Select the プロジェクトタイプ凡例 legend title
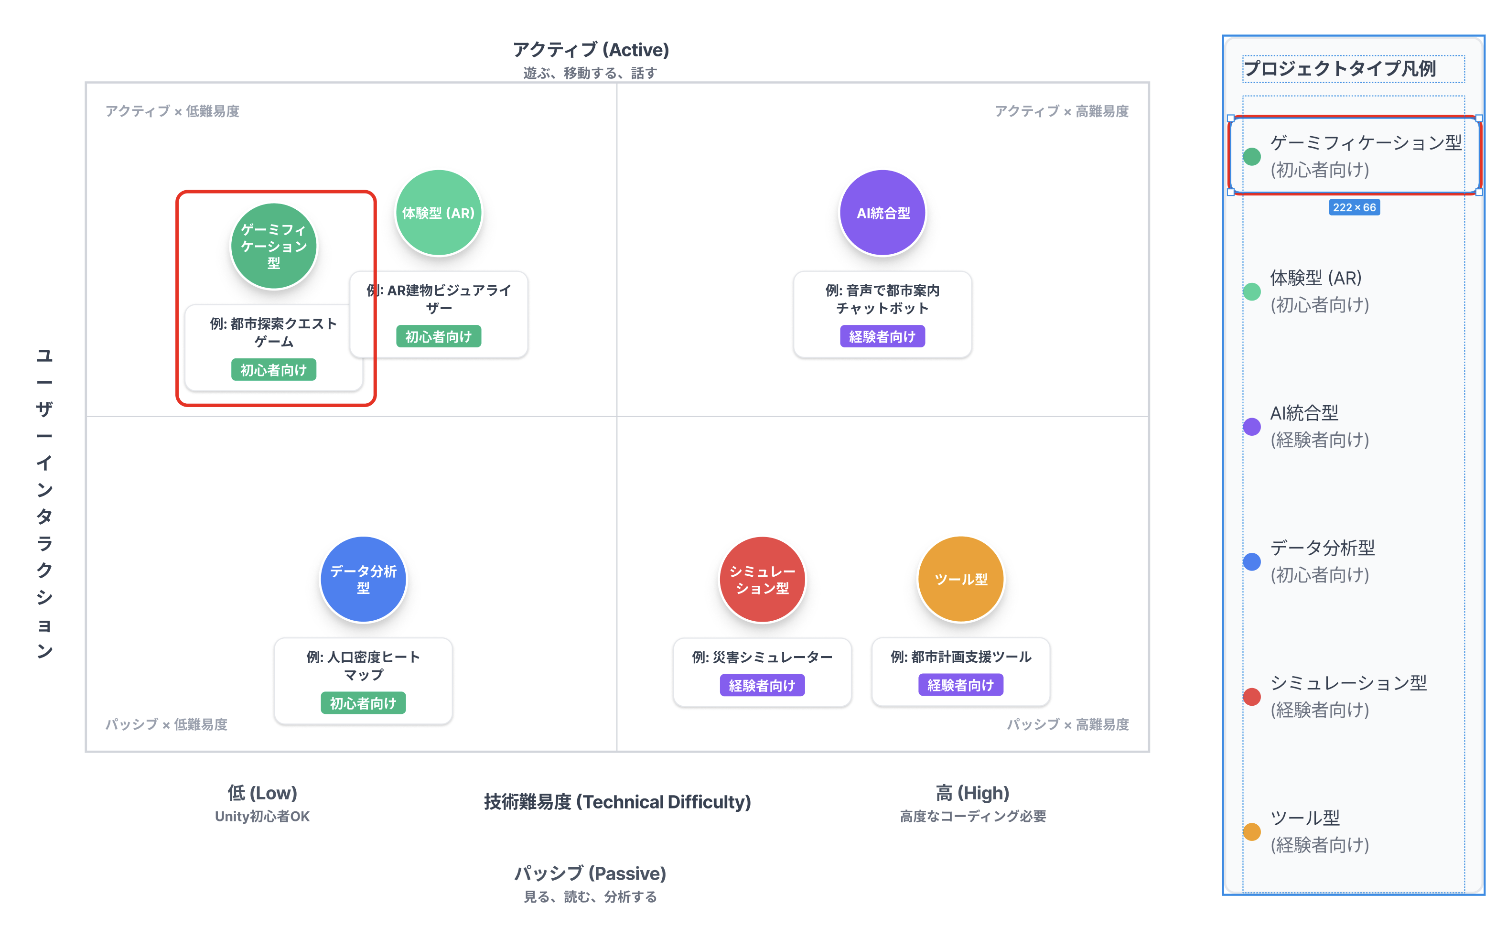 click(1339, 68)
